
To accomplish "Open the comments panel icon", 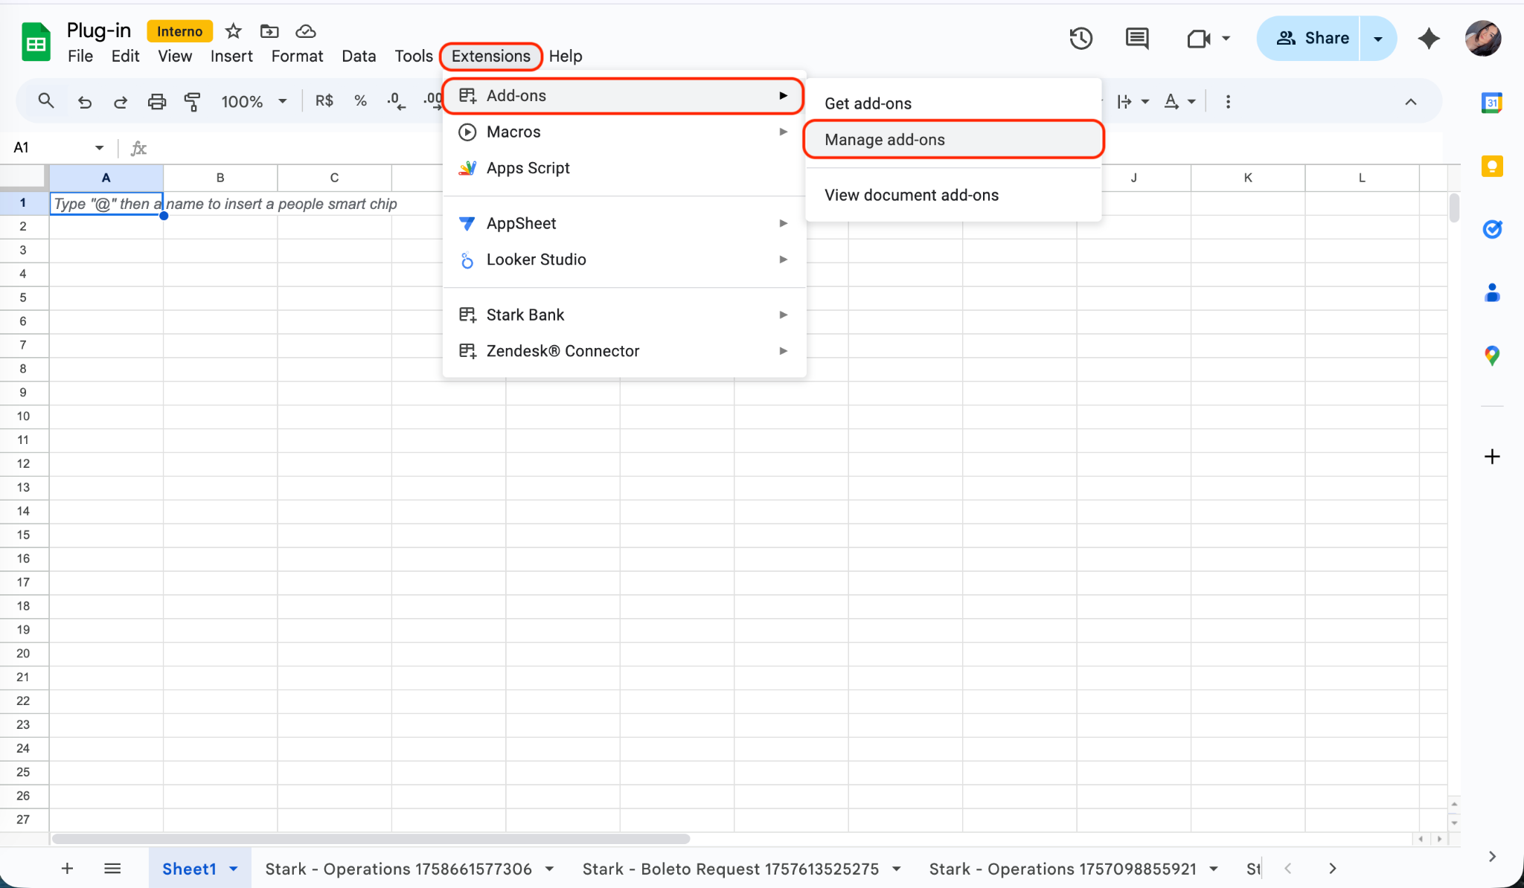I will pos(1136,39).
